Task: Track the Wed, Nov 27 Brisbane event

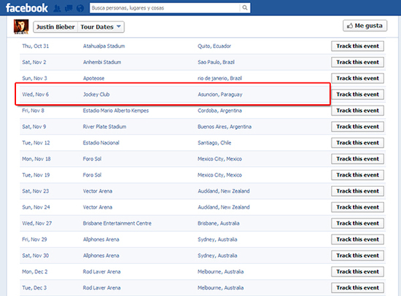Action: coord(357,223)
